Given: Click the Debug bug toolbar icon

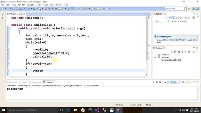Looking at the screenshot, I should point(29,9).
